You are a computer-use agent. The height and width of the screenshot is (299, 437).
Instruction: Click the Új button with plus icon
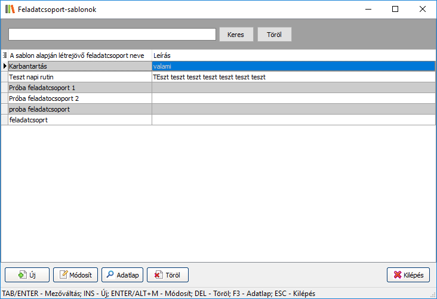pyautogui.click(x=27, y=275)
